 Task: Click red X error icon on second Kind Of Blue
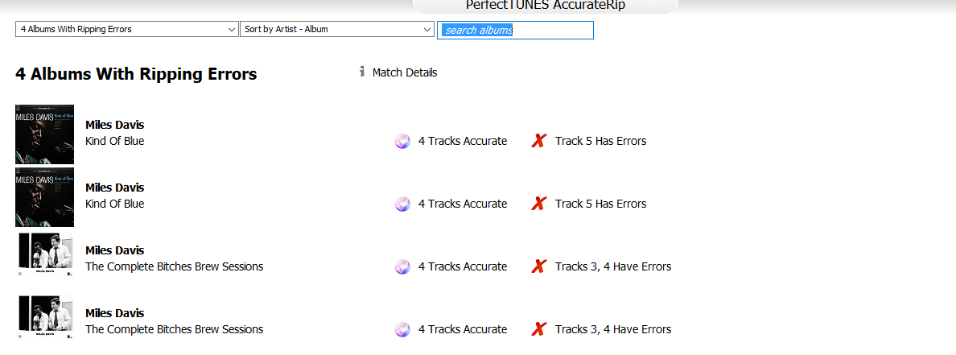pos(539,204)
